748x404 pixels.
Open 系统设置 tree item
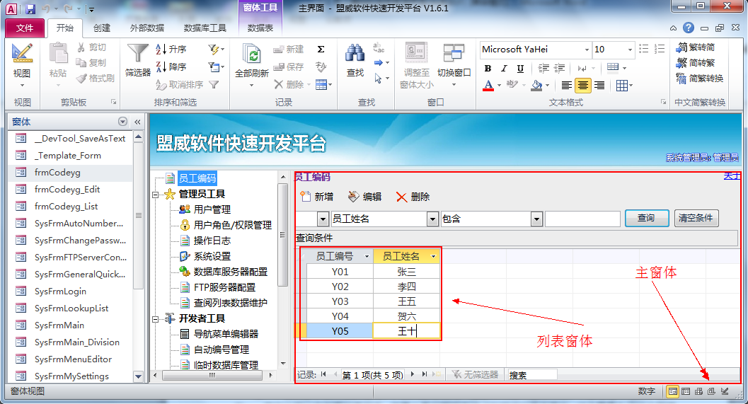point(212,256)
